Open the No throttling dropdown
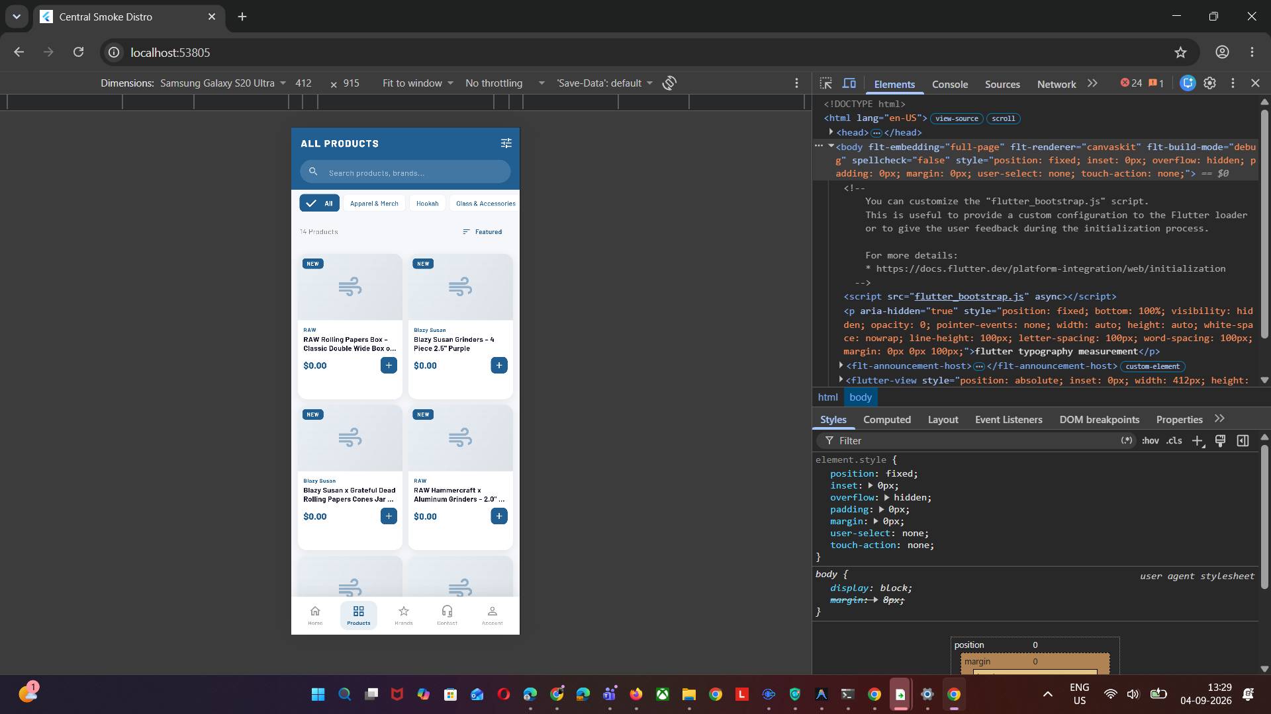1271x714 pixels. (504, 83)
